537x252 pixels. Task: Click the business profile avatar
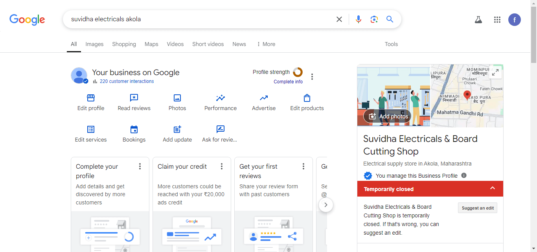[79, 75]
